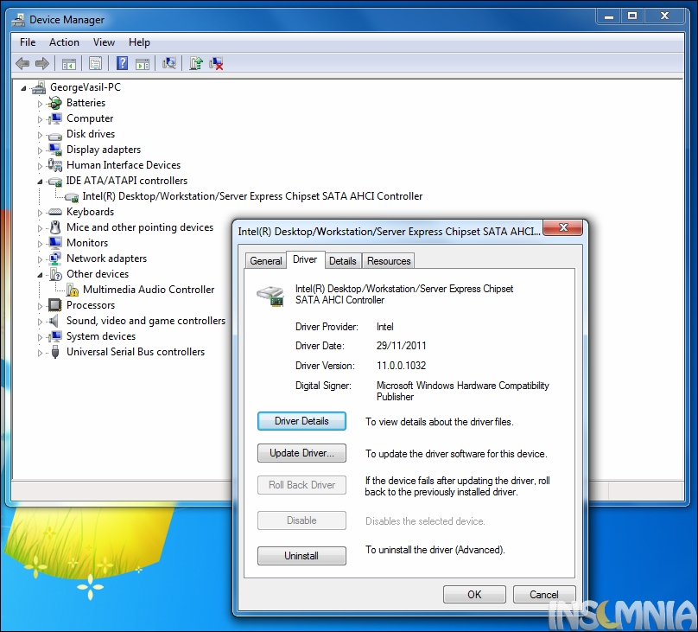Image resolution: width=698 pixels, height=632 pixels.
Task: Click the Device Manager title bar icon
Action: tap(18, 20)
